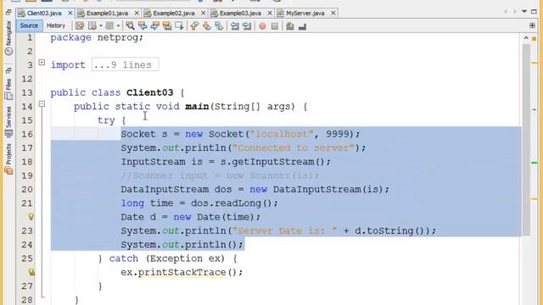The image size is (543, 305).
Task: Toggle Rectangular Selection mode
Action: pos(179,26)
